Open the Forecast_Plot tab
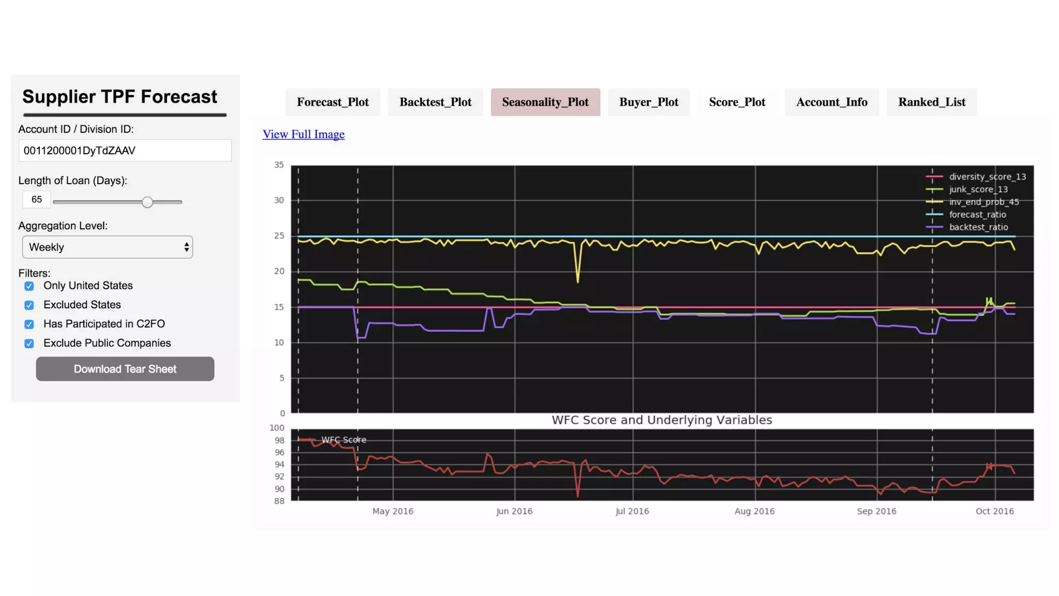 coord(332,102)
